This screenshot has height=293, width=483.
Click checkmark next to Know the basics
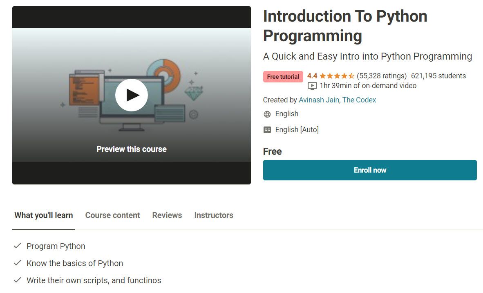pyautogui.click(x=18, y=263)
